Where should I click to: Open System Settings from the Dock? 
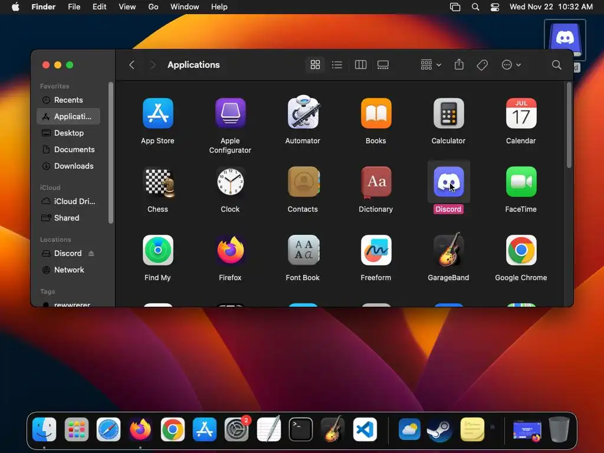237,429
